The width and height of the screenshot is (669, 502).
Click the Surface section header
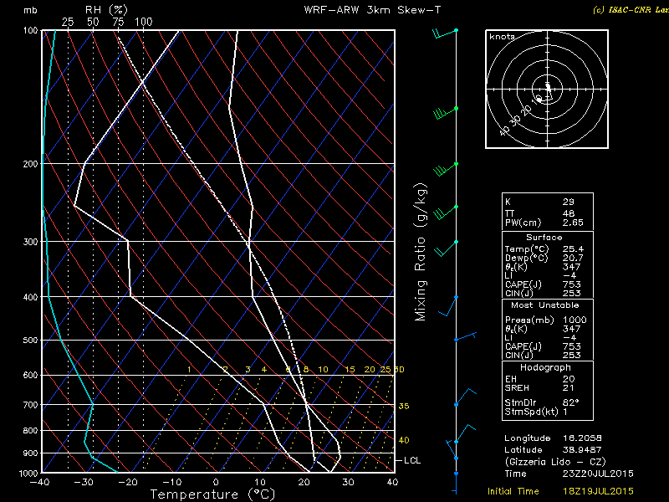[x=544, y=238]
